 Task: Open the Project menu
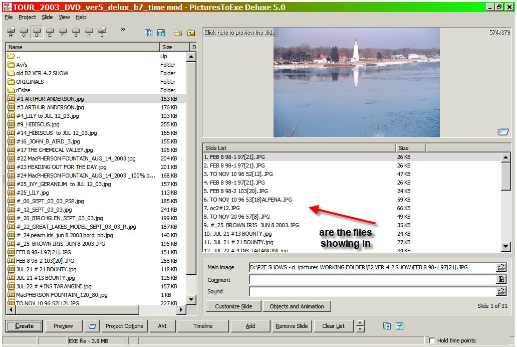coord(27,17)
